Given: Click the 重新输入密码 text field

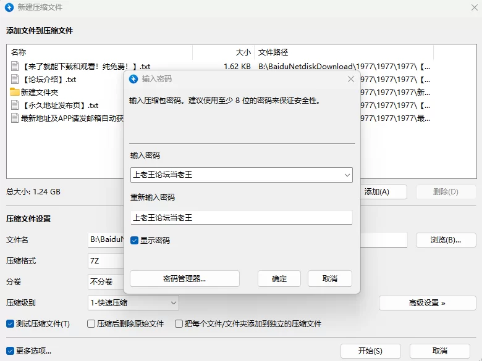Looking at the screenshot, I should 241,217.
